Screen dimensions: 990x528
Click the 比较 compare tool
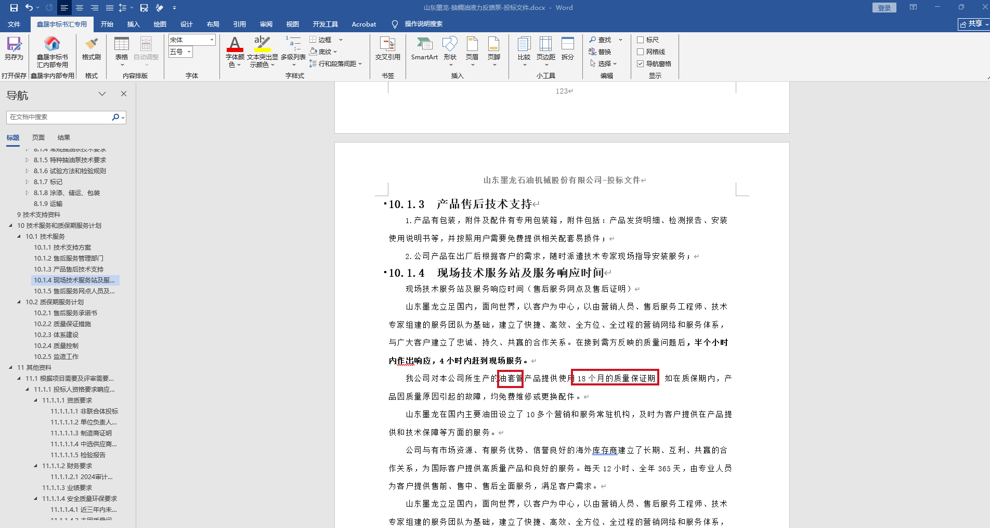coord(524,51)
